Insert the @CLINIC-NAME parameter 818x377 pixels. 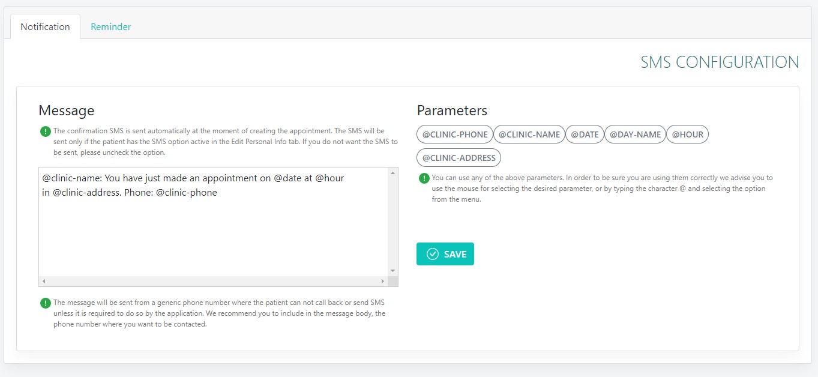(x=529, y=134)
